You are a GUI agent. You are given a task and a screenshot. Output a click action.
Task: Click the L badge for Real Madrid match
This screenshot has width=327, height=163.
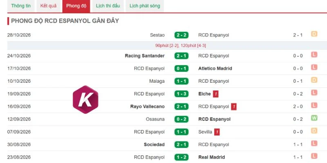pos(314,156)
